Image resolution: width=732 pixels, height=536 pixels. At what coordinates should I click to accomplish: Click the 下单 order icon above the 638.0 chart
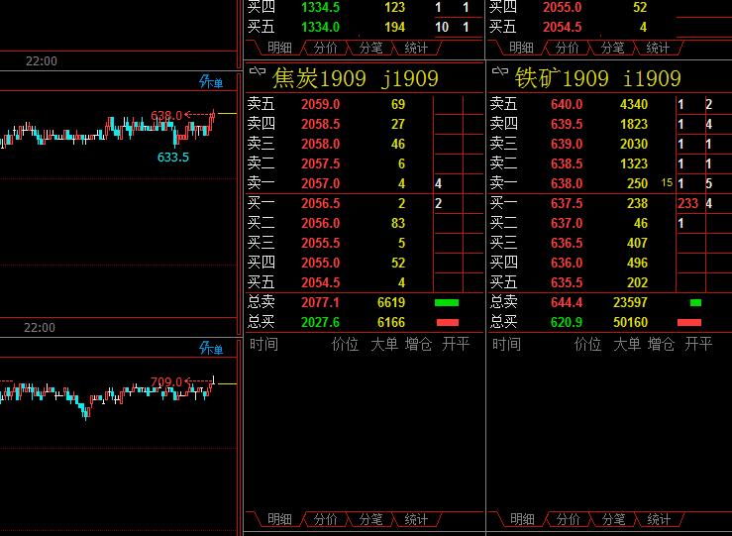pos(211,82)
